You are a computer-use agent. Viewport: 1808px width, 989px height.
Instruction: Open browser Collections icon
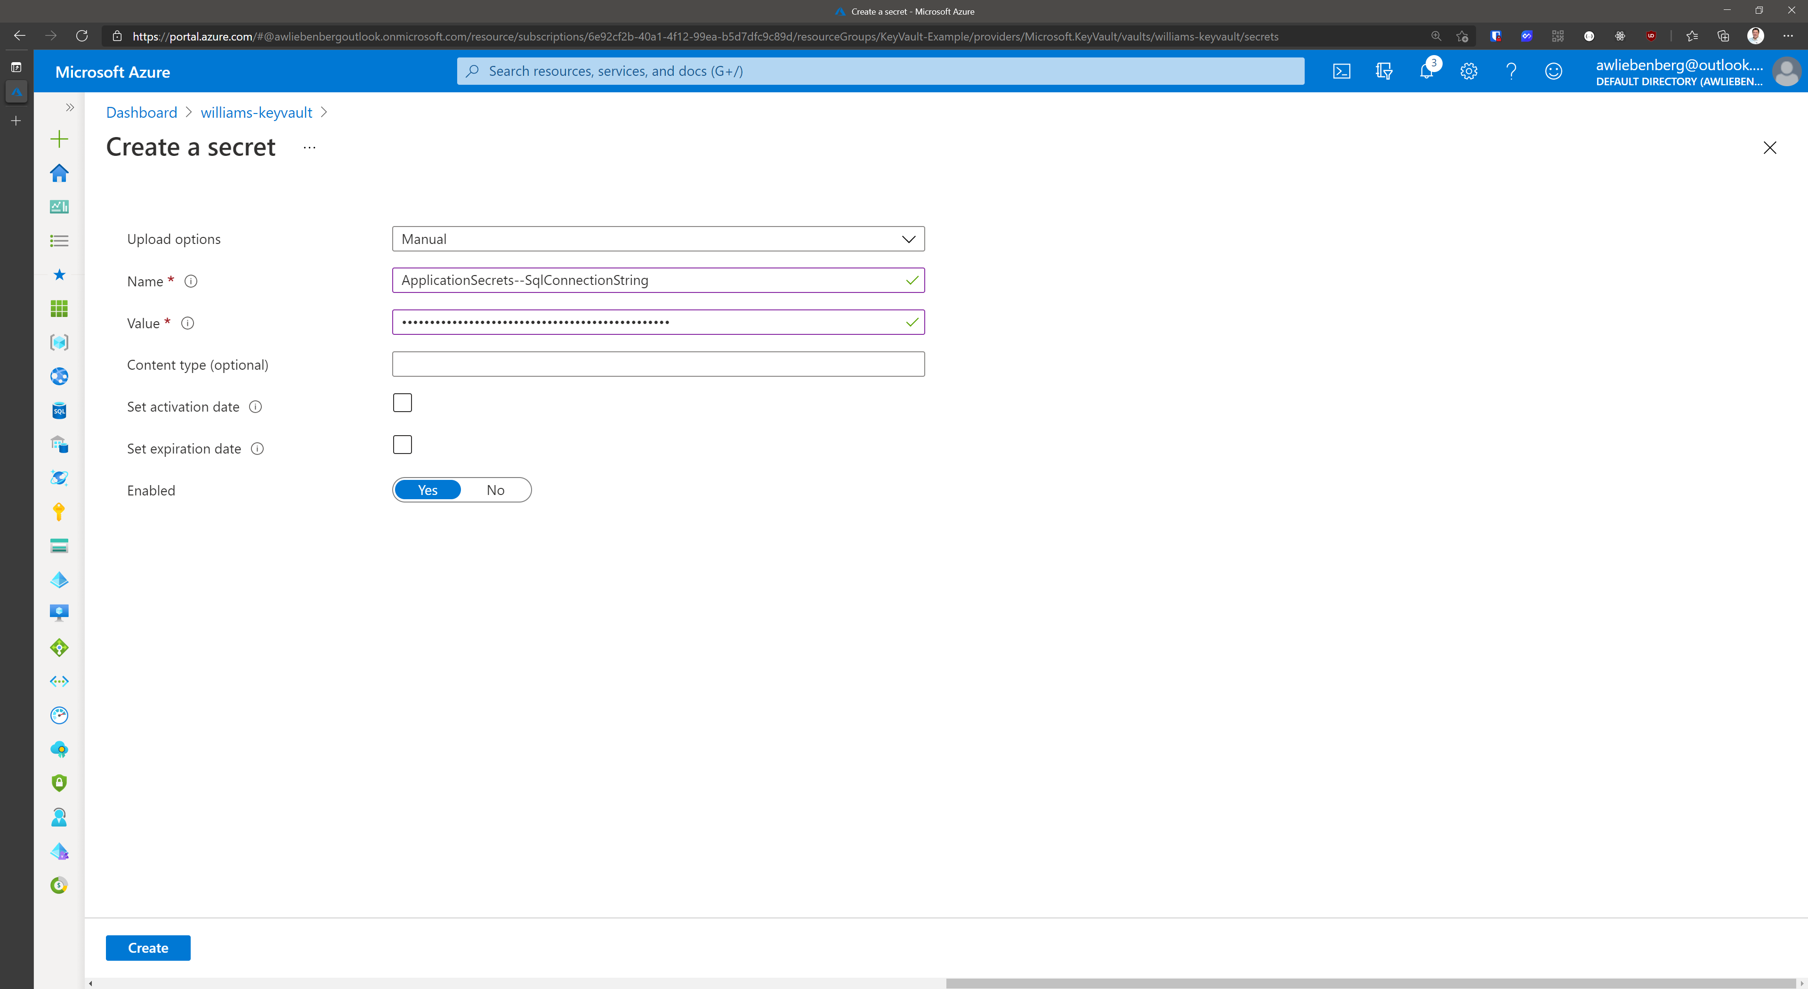pos(1723,36)
